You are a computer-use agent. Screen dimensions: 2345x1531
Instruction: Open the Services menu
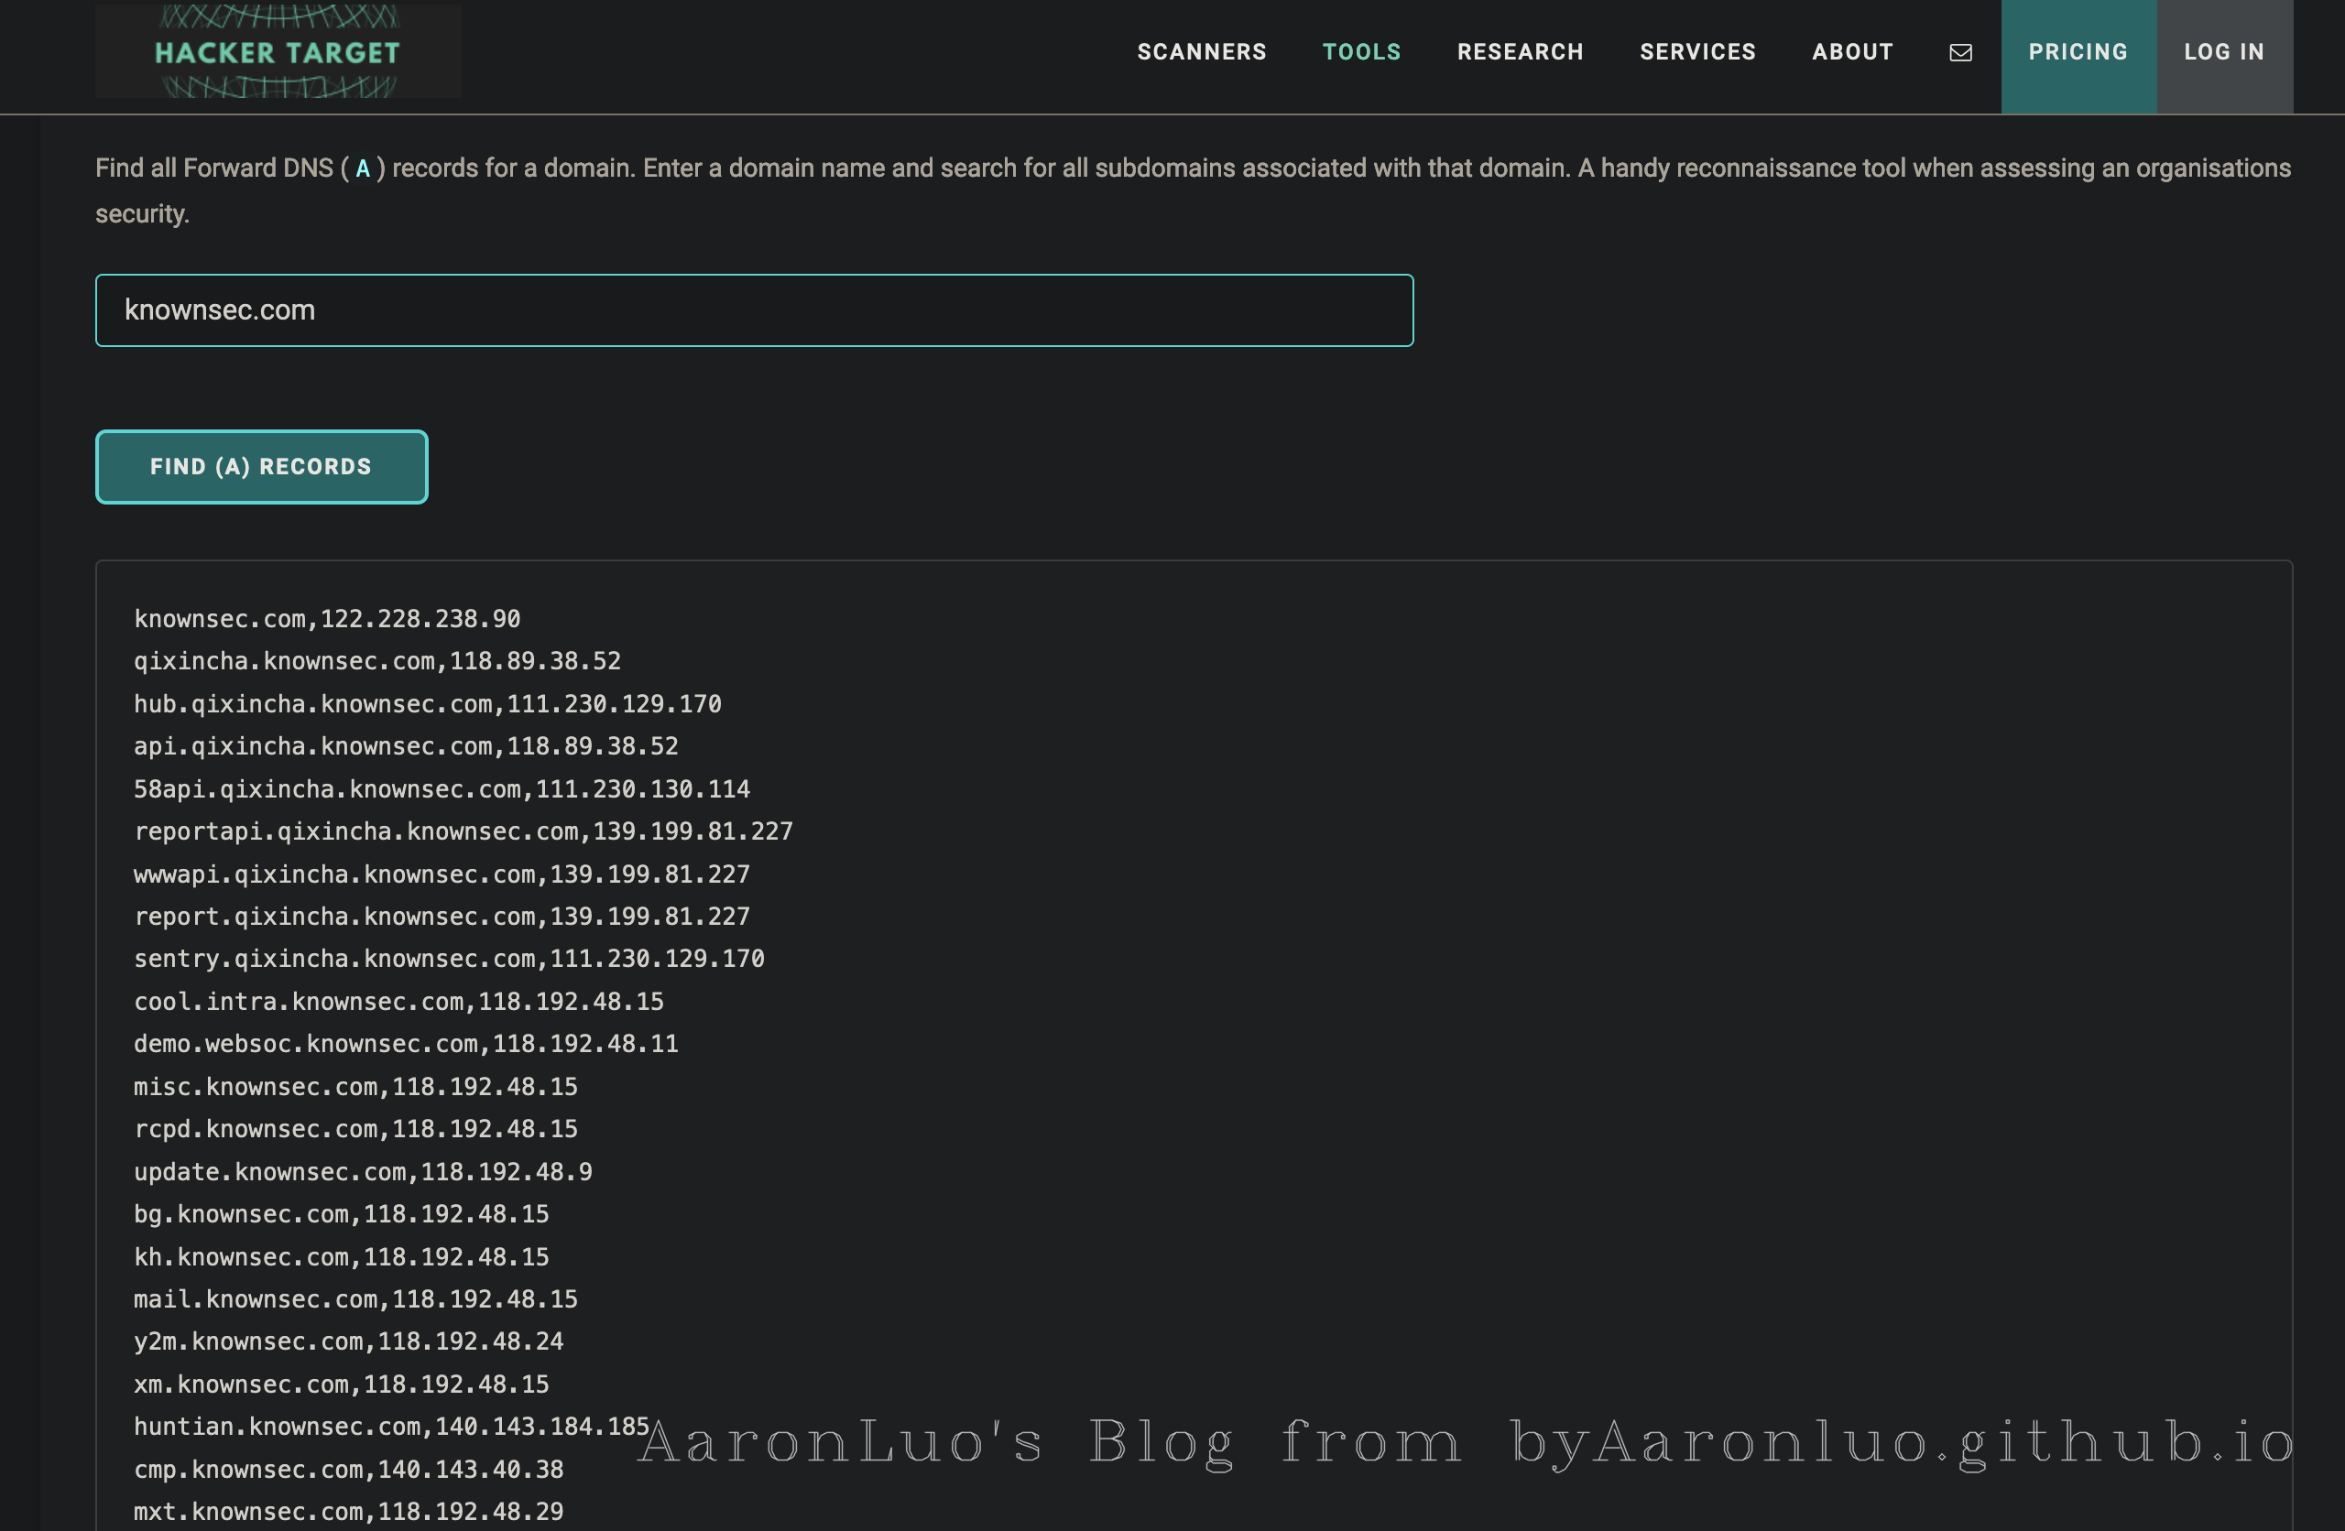tap(1696, 52)
